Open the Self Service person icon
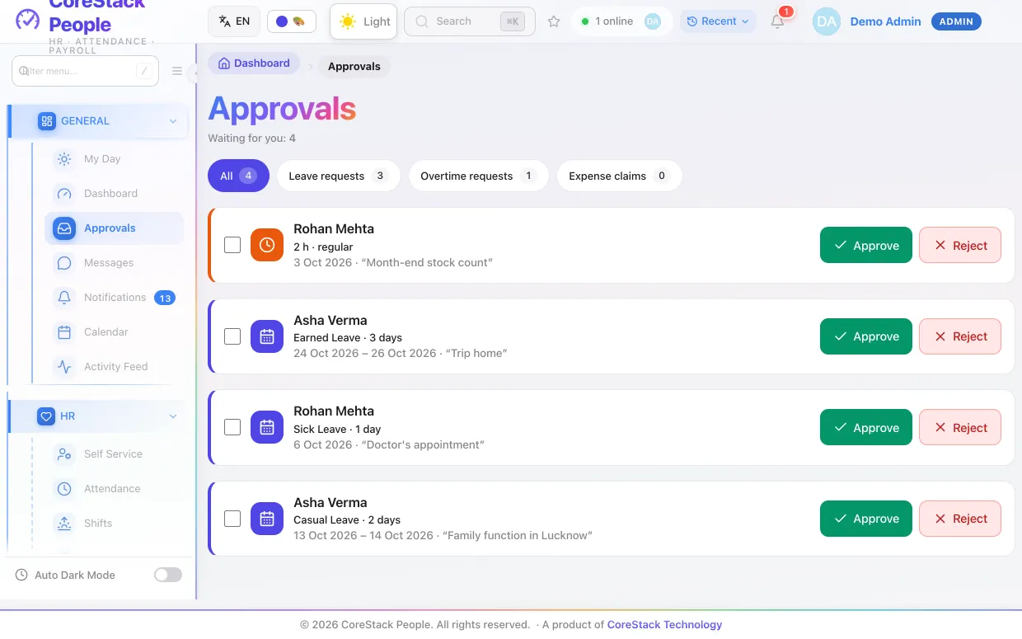The height and width of the screenshot is (639, 1022). click(64, 454)
